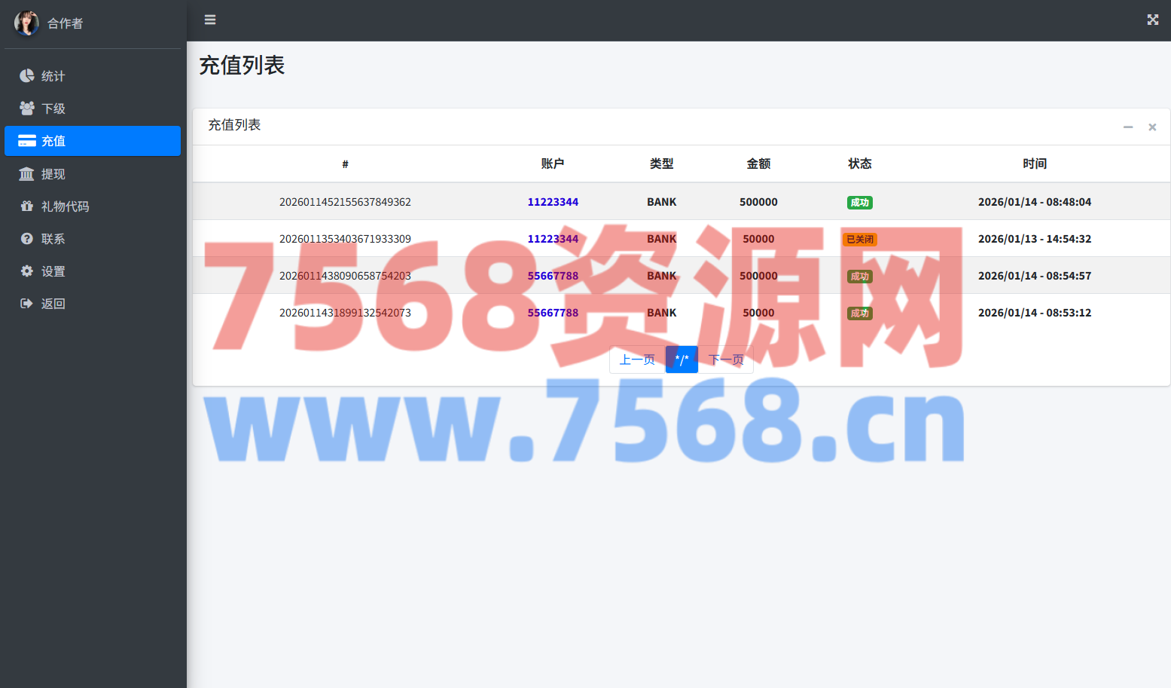
Task: Click the 返回 sign-out icon
Action: tap(27, 304)
